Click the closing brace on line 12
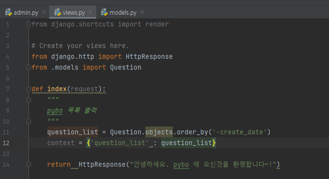The image size is (329, 179). click(x=214, y=143)
